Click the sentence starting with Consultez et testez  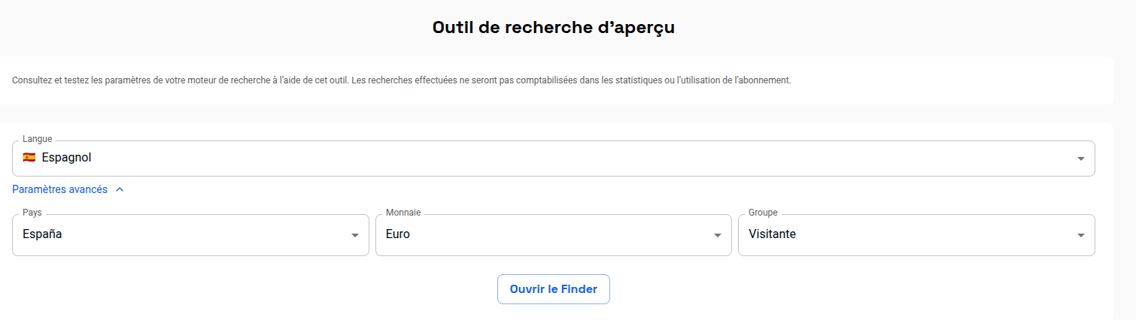tap(181, 80)
